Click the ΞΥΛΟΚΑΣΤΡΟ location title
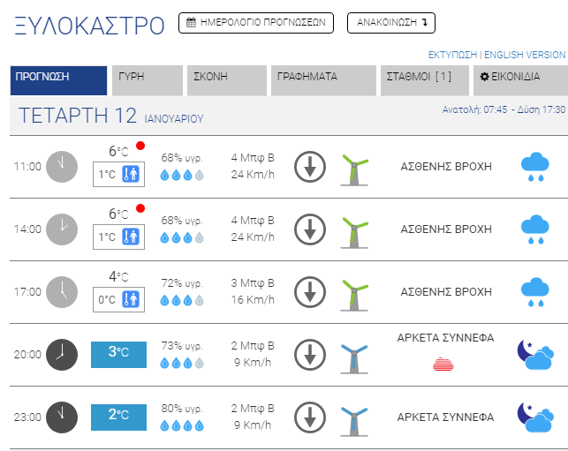 pos(89,26)
